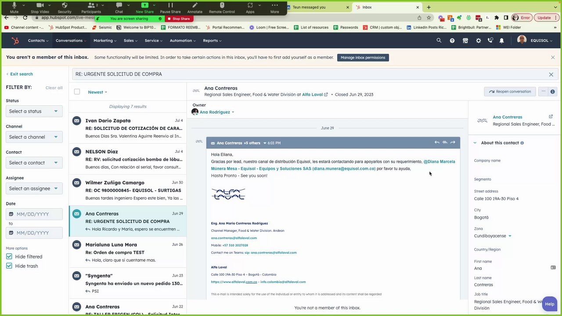This screenshot has height=316, width=562.
Task: Open the Conversations menu
Action: [x=71, y=40]
